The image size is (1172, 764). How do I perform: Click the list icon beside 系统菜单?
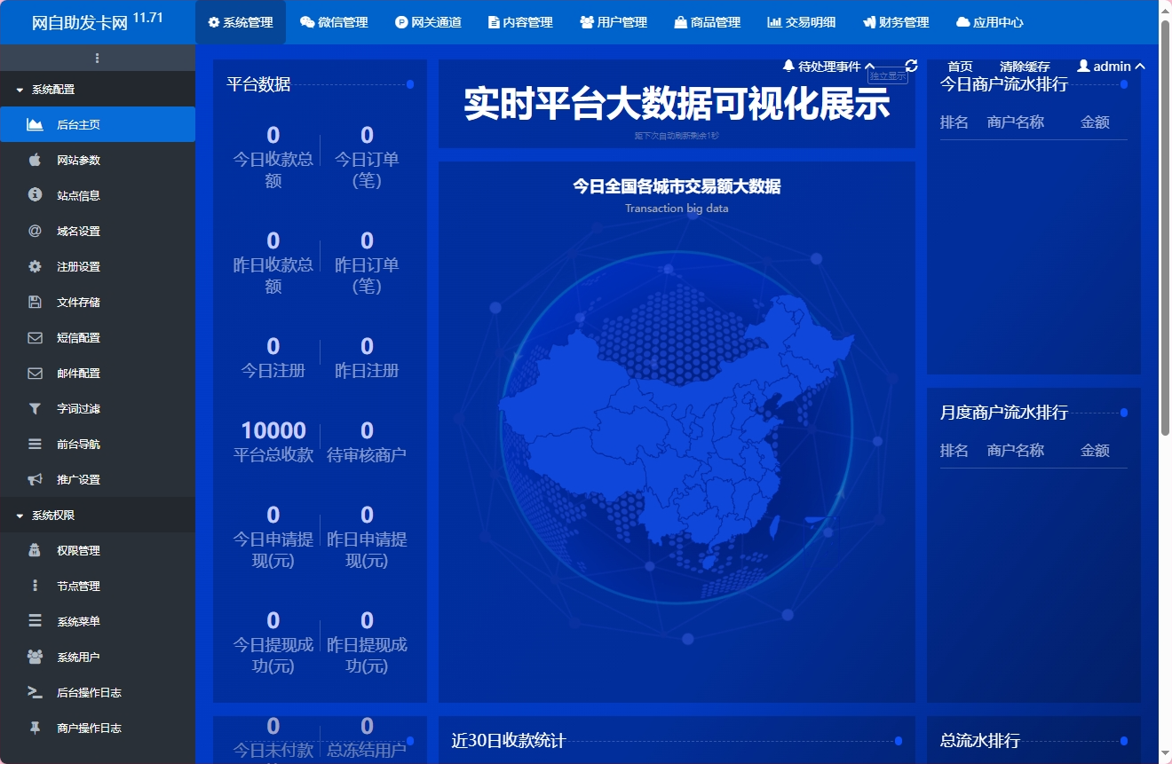(x=35, y=621)
